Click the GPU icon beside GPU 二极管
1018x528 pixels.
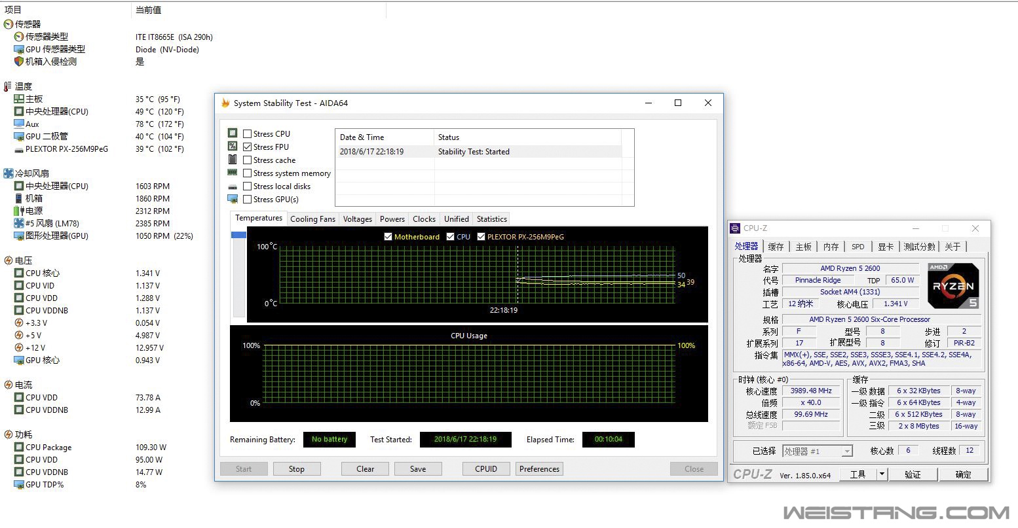pyautogui.click(x=19, y=136)
